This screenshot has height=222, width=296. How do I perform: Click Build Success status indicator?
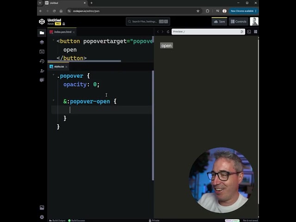click(76, 221)
